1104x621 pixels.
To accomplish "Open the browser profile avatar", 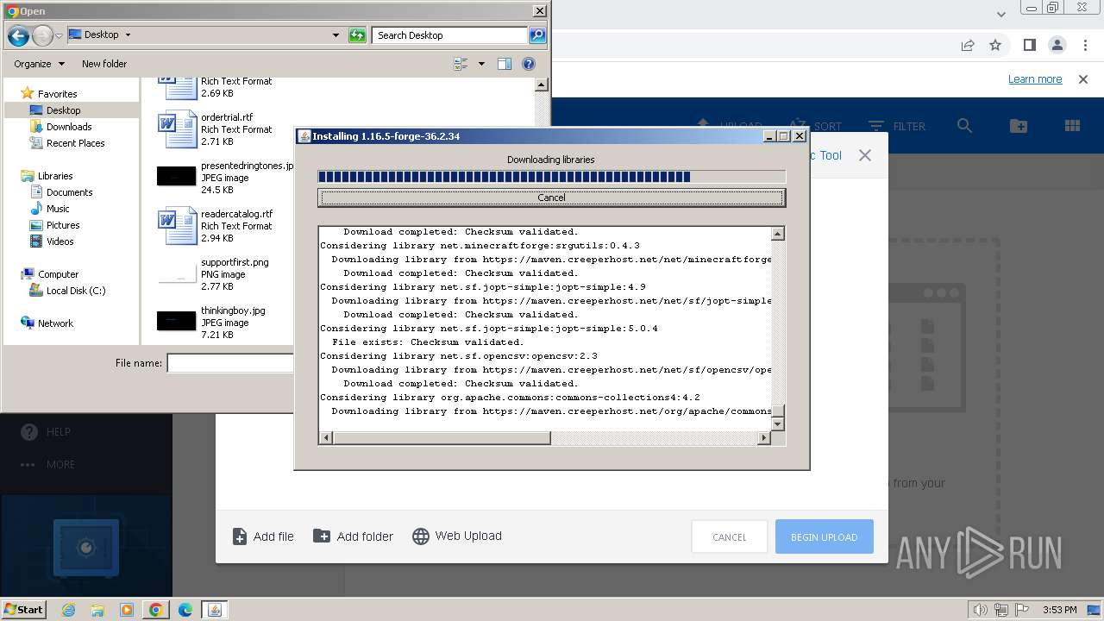I will [x=1057, y=45].
